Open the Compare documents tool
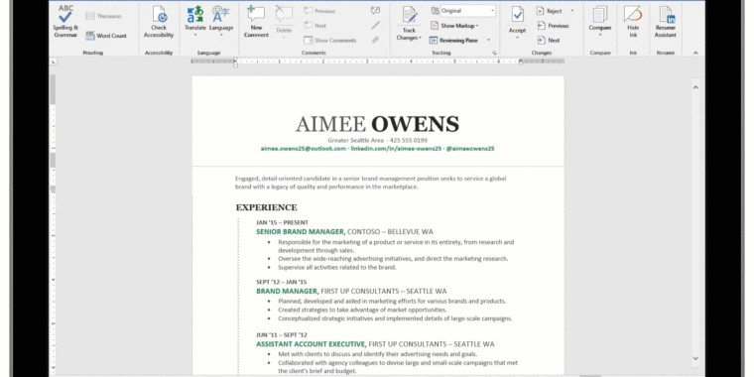Screen dimensions: 754x377 point(600,22)
